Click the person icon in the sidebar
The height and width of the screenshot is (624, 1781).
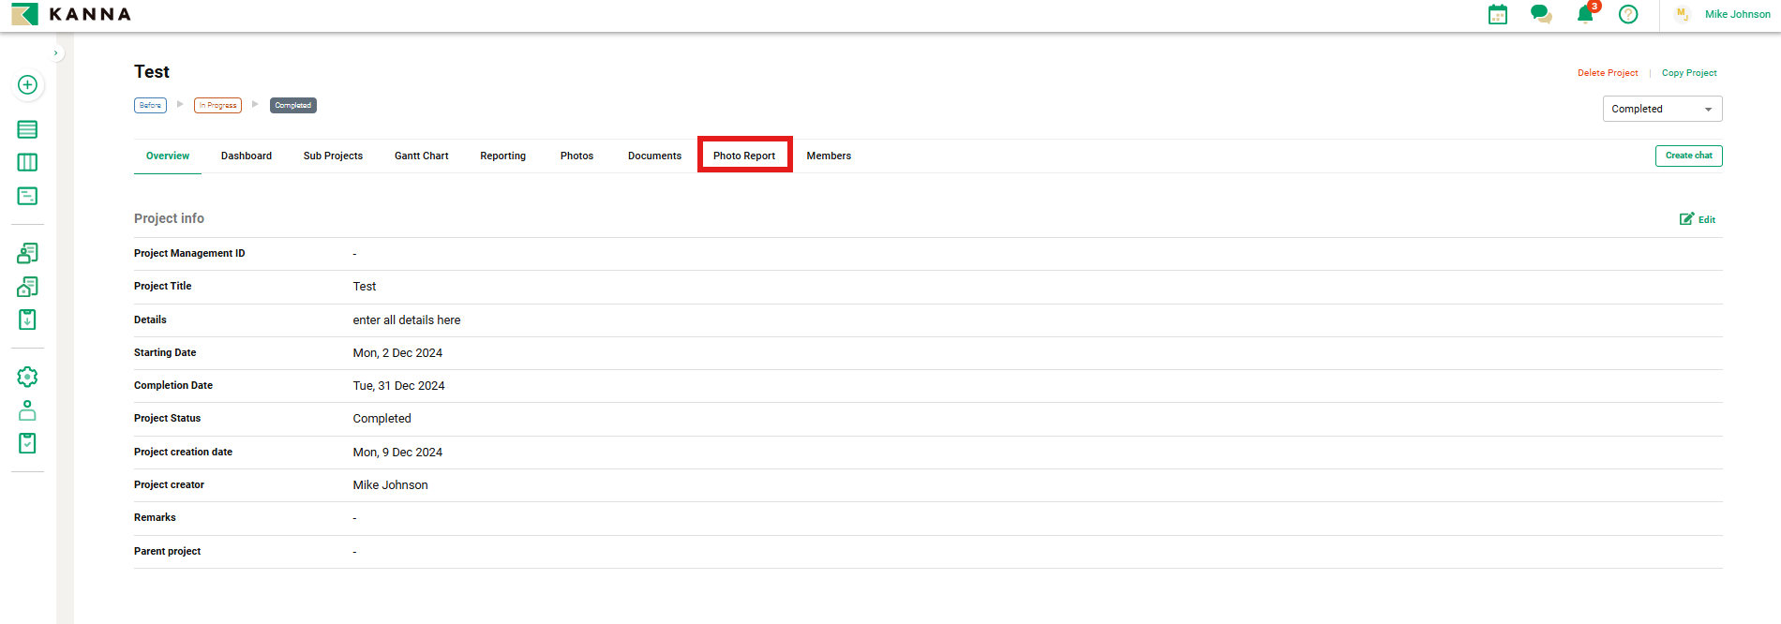27,410
